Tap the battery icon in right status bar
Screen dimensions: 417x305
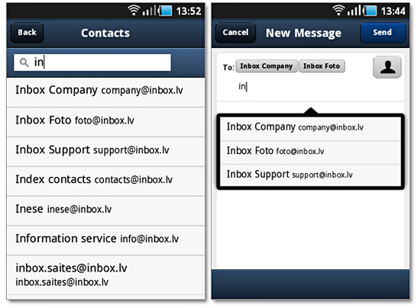pyautogui.click(x=370, y=11)
